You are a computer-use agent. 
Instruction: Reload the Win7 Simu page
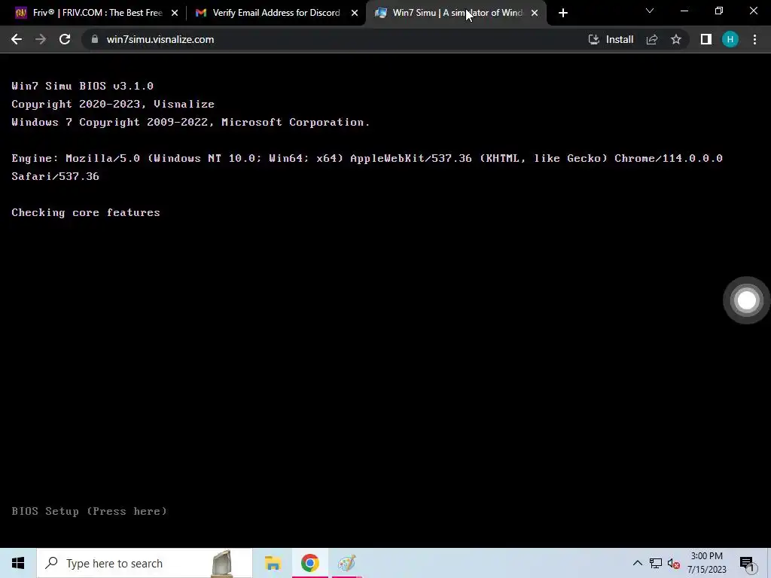click(x=65, y=39)
